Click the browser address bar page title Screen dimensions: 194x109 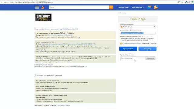pos(31,2)
